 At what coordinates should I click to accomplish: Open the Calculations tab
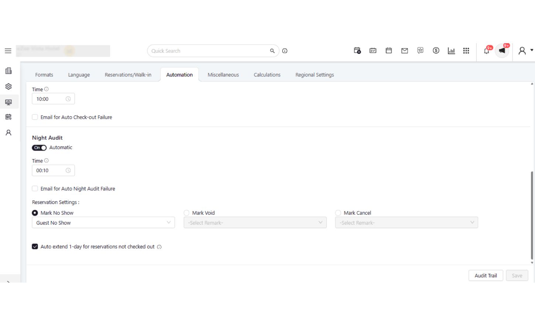pyautogui.click(x=267, y=75)
